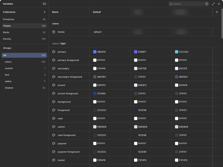Click the 'E4FAFB' accent value
Screen dimensions: 223x167
183,85
